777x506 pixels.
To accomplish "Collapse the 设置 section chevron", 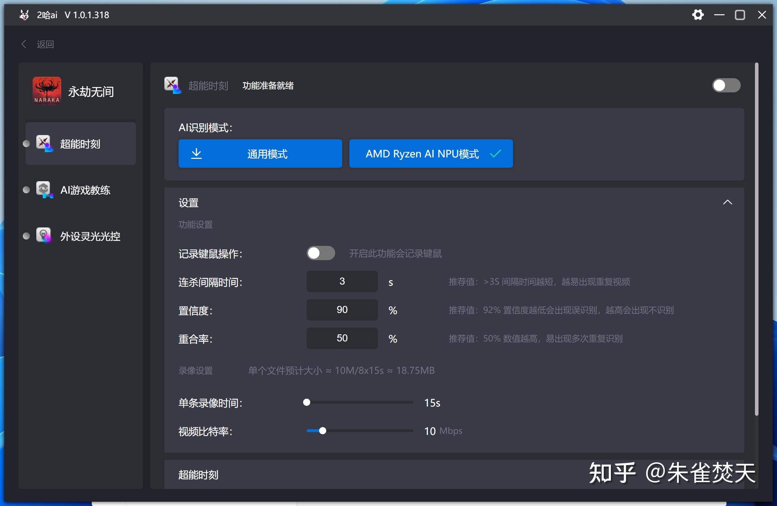I will pyautogui.click(x=728, y=202).
